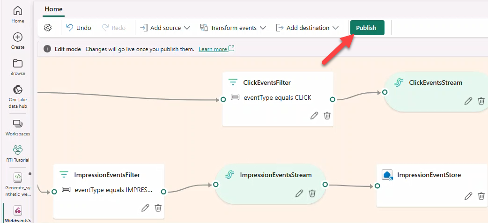This screenshot has height=223, width=488.
Task: Click the Undo button
Action: tap(79, 28)
